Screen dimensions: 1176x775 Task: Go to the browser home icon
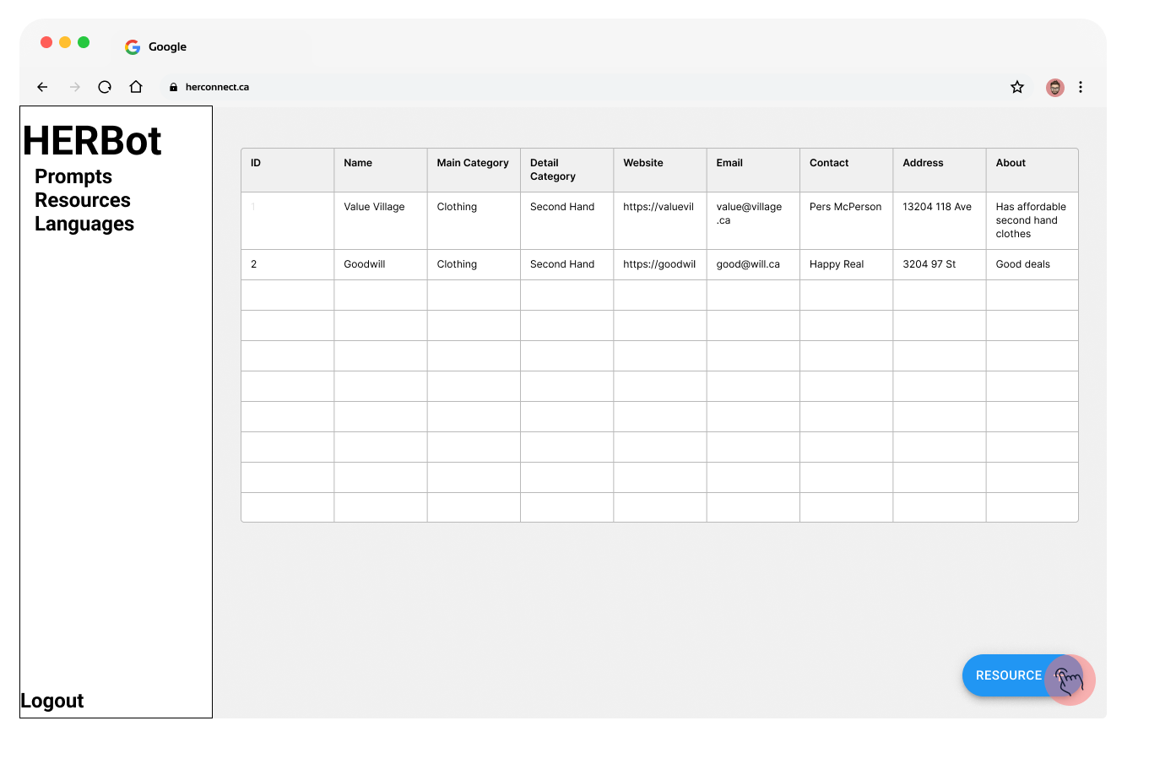(136, 87)
